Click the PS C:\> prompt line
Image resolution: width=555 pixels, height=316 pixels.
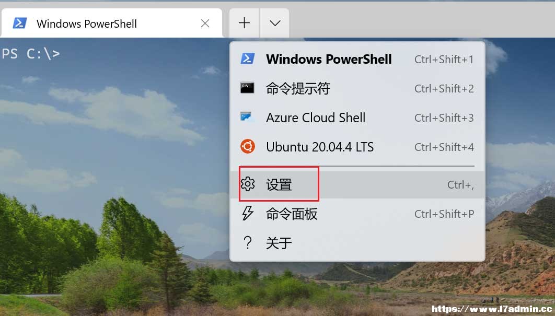tap(31, 54)
